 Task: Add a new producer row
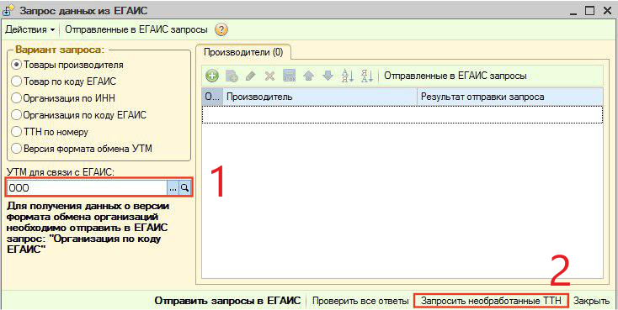212,76
